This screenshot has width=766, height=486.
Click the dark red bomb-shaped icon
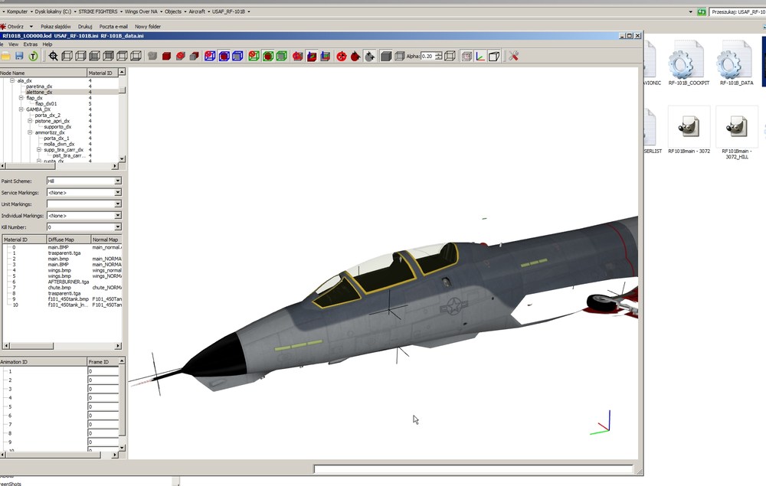(x=355, y=57)
